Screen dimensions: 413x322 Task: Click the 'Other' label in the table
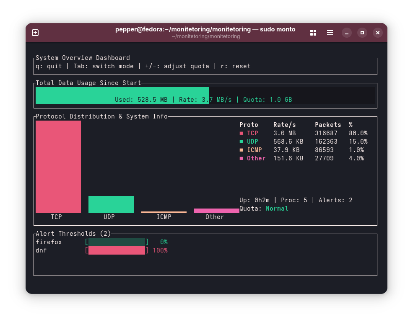256,158
